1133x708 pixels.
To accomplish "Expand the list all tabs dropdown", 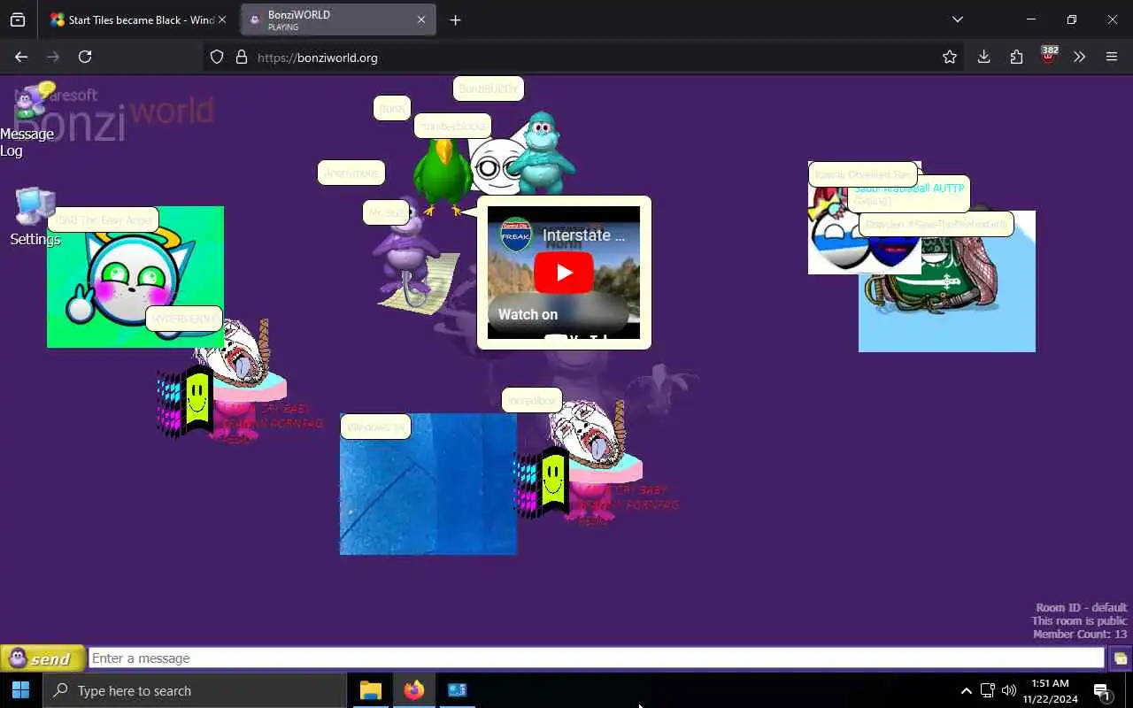I will (957, 19).
